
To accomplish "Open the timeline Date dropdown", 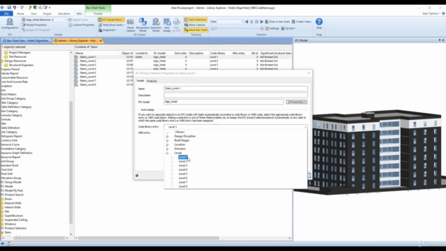I will [242, 22].
